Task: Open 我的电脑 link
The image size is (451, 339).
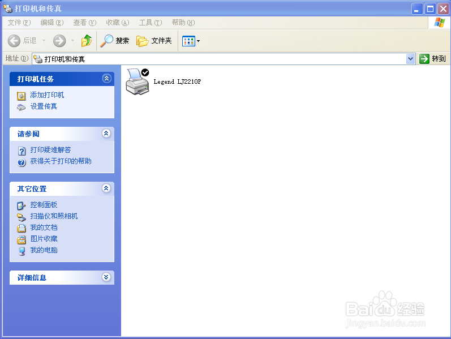Action: click(44, 250)
